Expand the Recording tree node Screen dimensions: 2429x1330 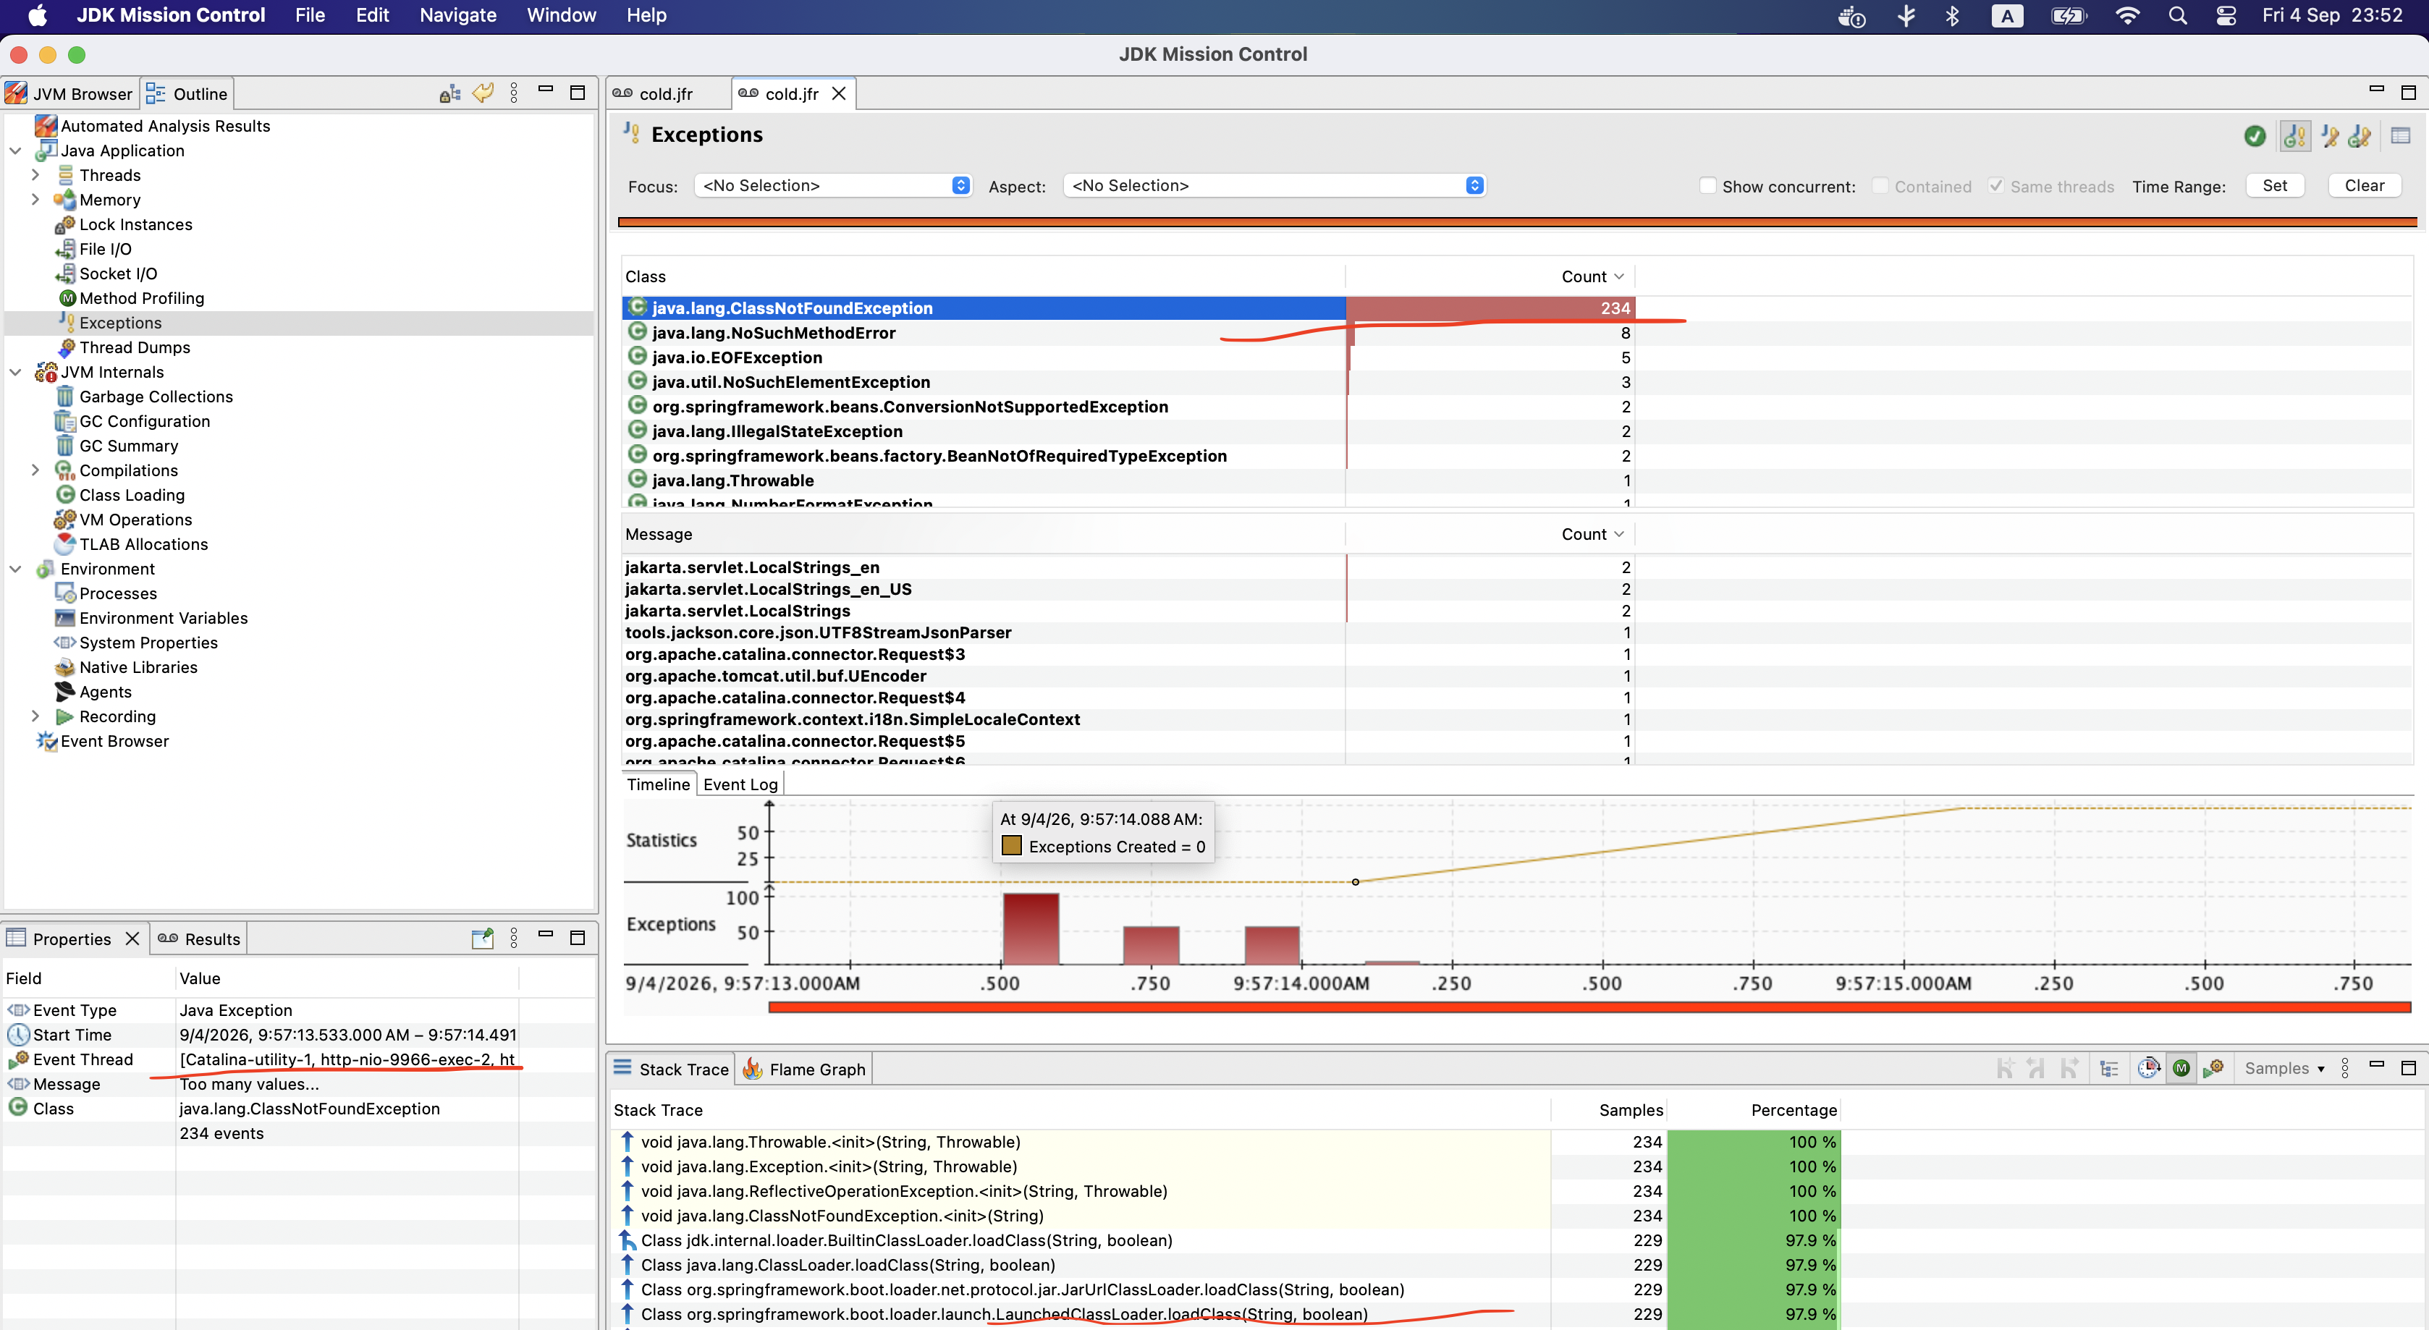(x=36, y=716)
